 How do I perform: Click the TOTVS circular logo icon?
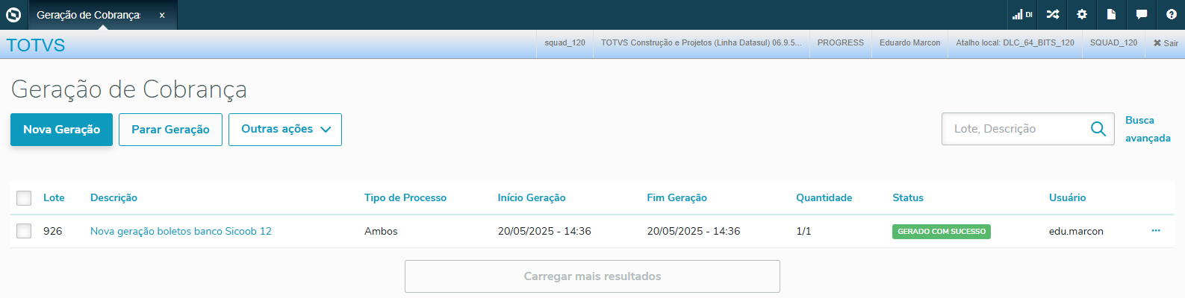click(x=13, y=14)
